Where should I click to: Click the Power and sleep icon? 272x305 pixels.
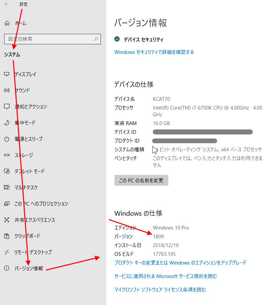7,139
